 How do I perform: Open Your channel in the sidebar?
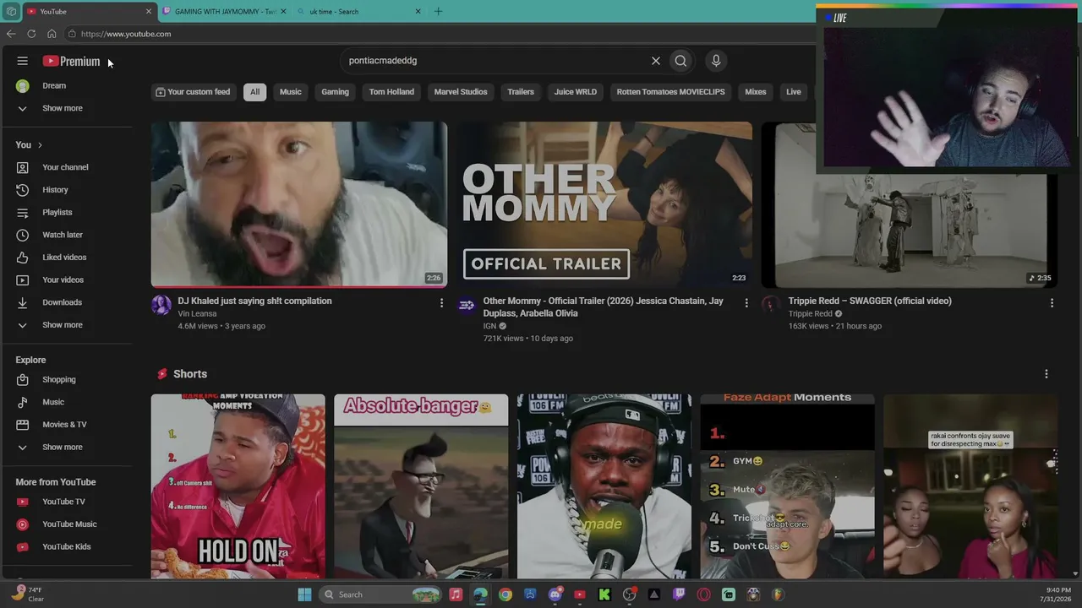(x=67, y=167)
